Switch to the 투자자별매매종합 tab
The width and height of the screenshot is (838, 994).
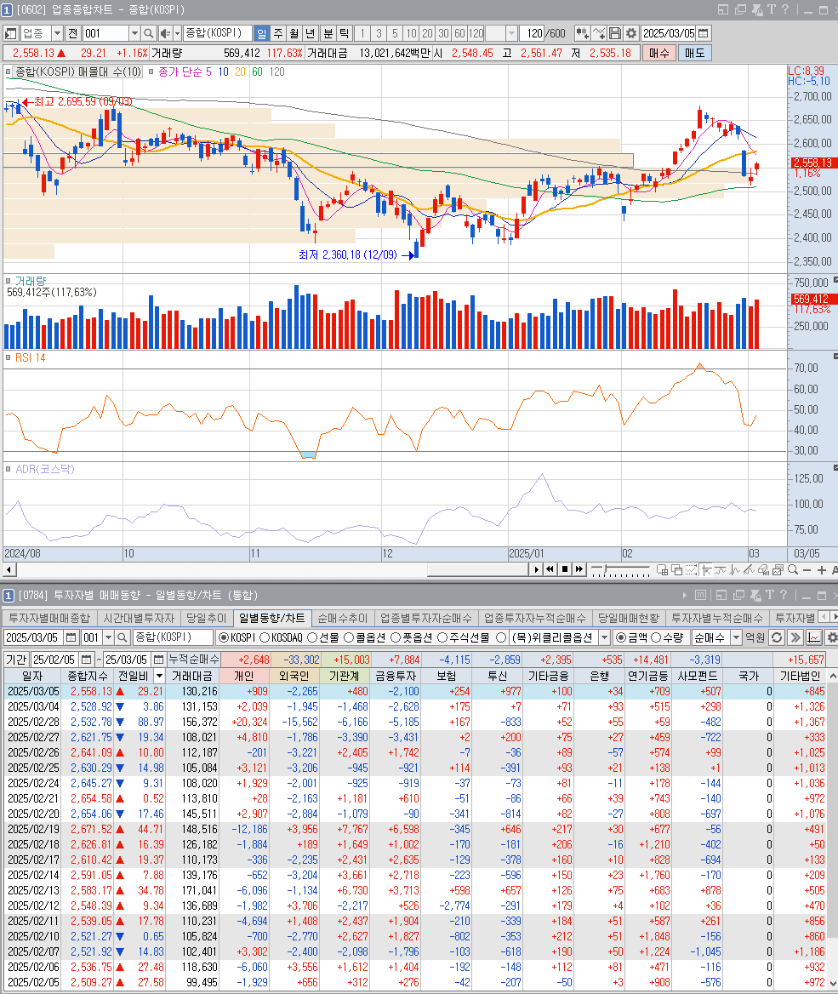tap(49, 618)
